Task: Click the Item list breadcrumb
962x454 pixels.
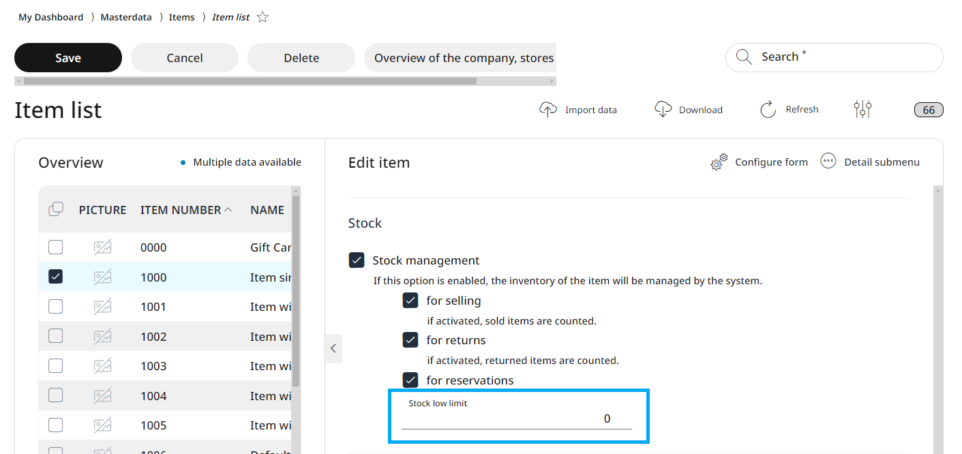Action: [230, 17]
